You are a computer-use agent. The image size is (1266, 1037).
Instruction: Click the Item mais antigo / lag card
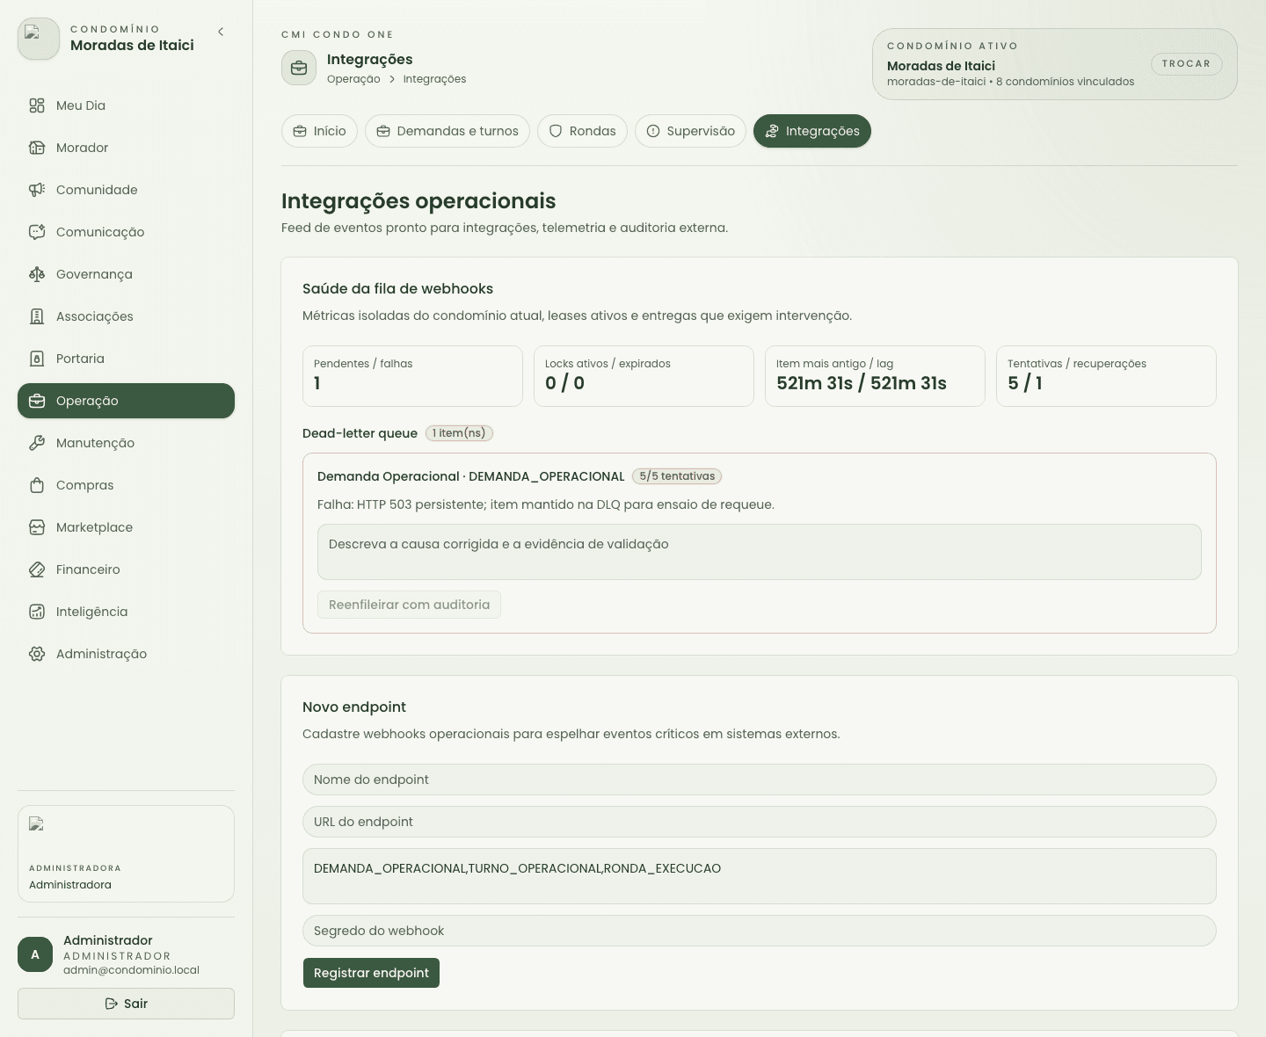[x=875, y=376]
